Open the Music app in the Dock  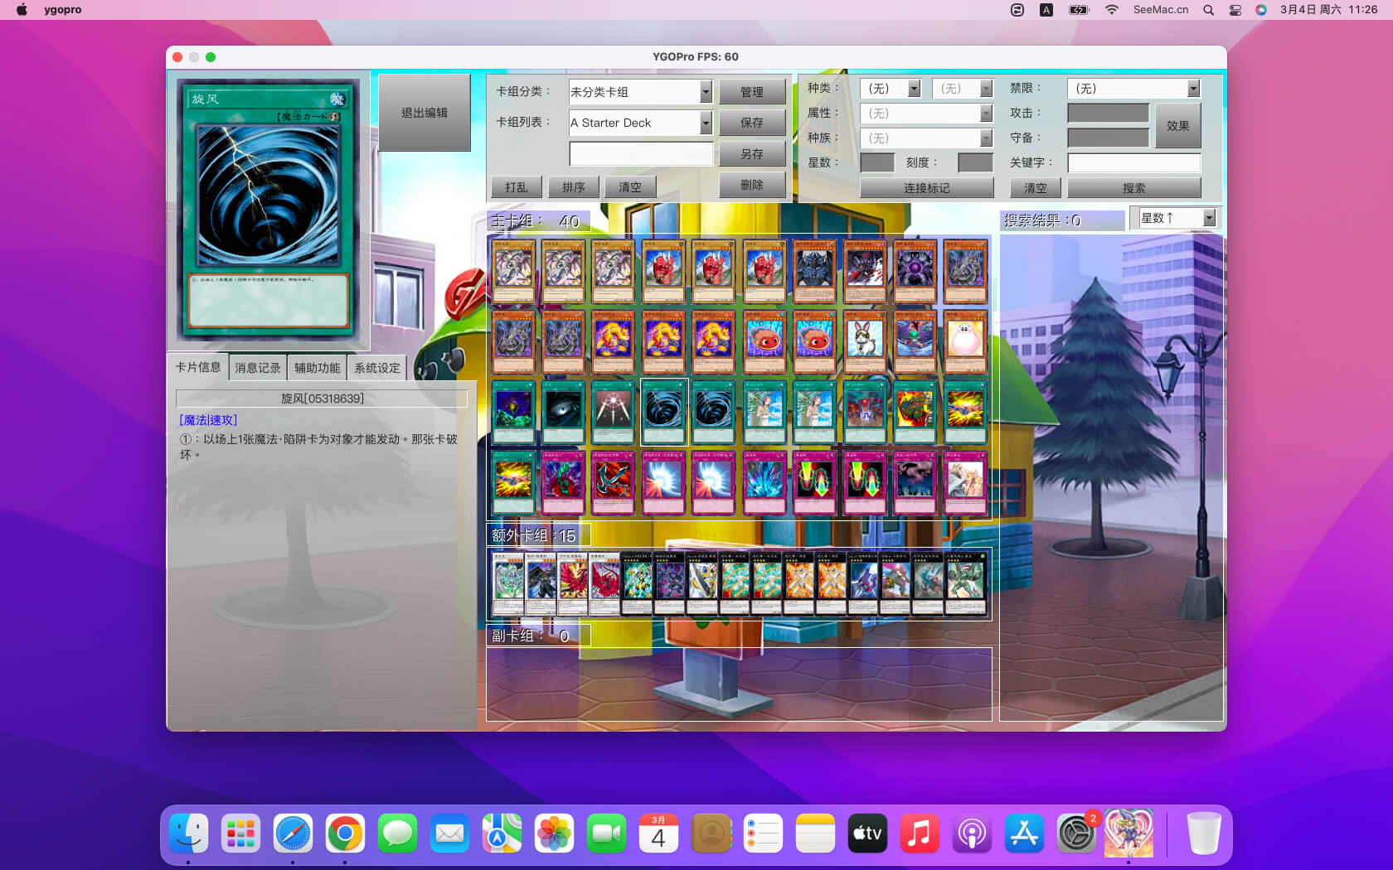[x=920, y=834]
